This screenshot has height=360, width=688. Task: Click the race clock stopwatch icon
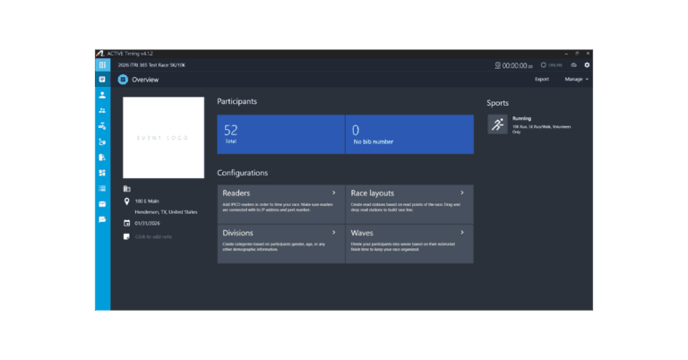point(497,65)
